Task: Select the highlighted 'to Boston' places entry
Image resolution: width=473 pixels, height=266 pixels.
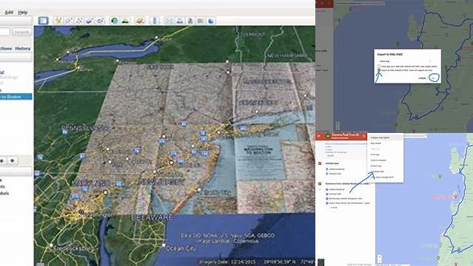Action: tap(16, 97)
